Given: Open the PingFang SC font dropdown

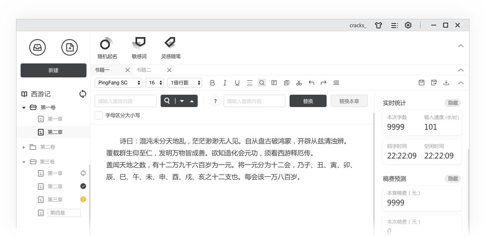Looking at the screenshot, I should [x=118, y=83].
